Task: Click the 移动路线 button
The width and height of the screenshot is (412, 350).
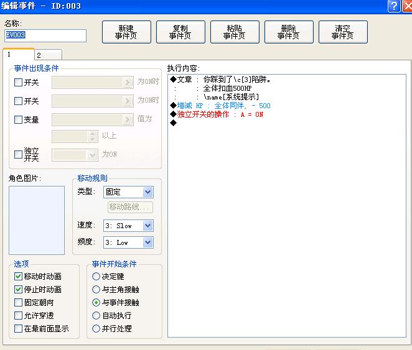Action: pyautogui.click(x=130, y=207)
